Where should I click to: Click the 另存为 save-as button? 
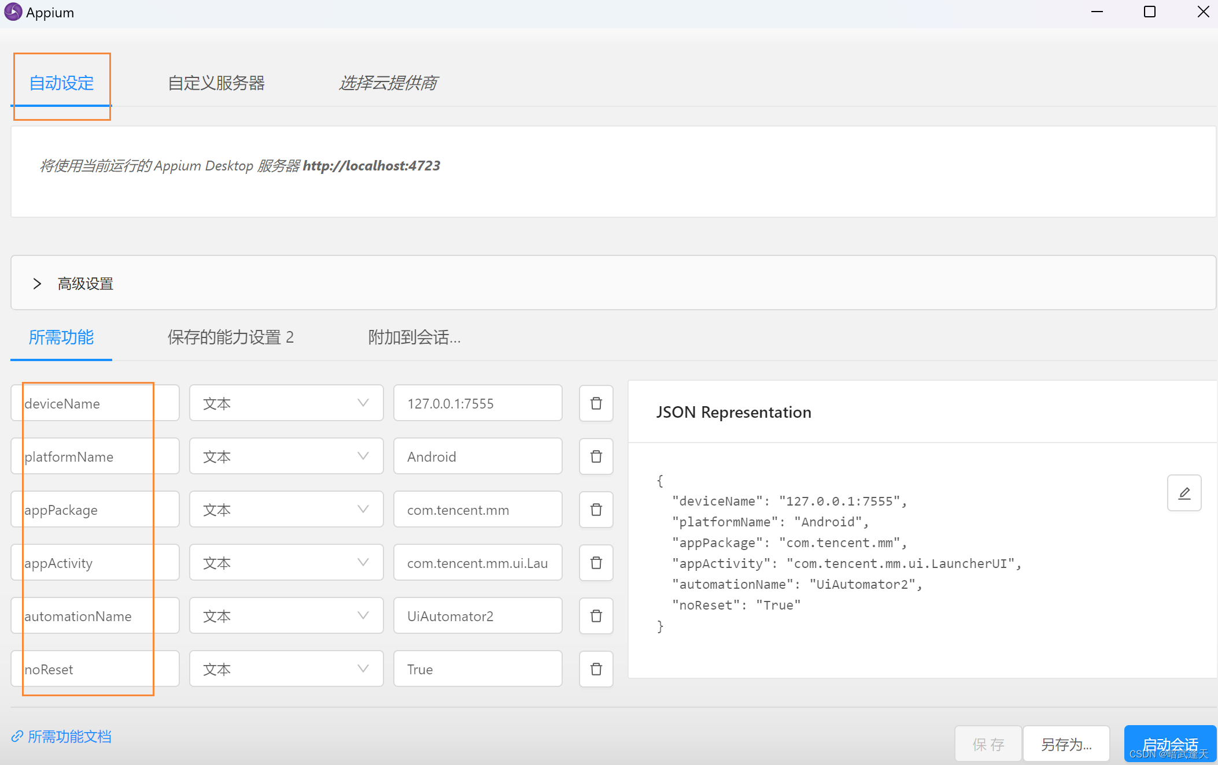click(1066, 744)
